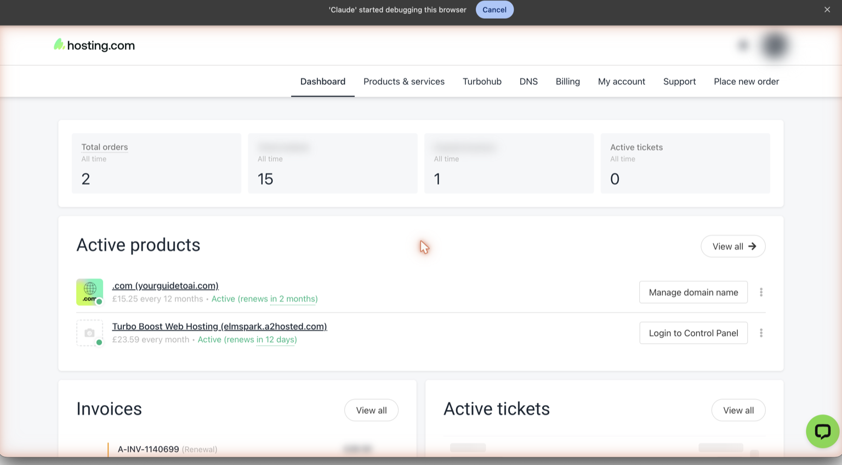
Task: Click Manage domain name button
Action: coord(693,292)
